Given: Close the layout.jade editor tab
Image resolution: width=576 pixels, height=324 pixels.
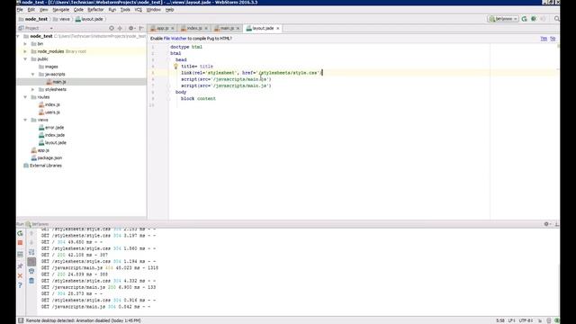Looking at the screenshot, I should [278, 28].
